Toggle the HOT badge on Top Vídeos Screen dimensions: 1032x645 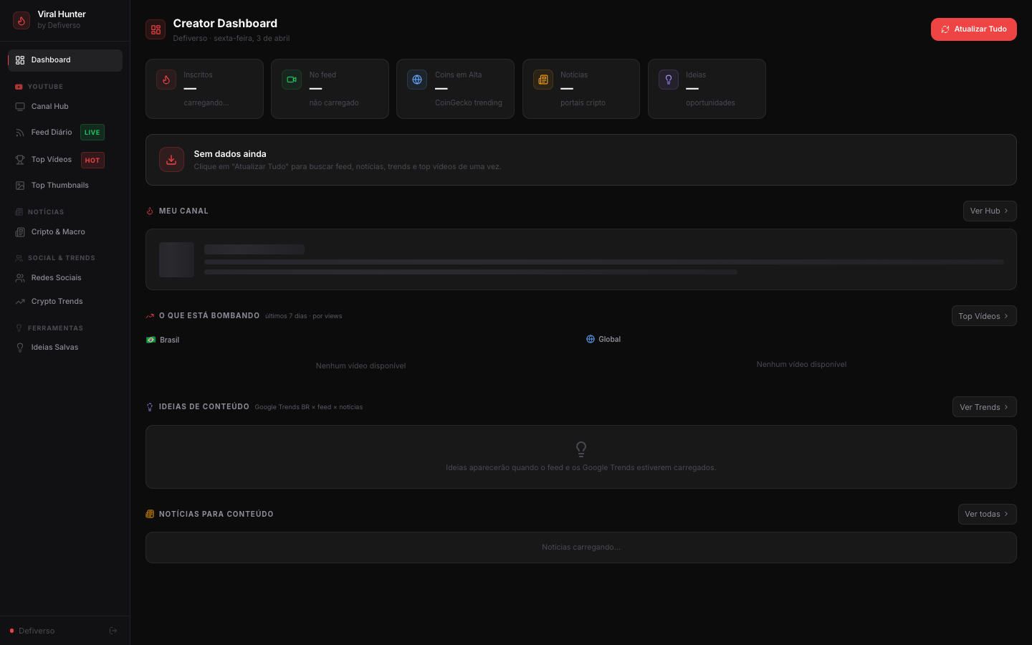point(92,160)
